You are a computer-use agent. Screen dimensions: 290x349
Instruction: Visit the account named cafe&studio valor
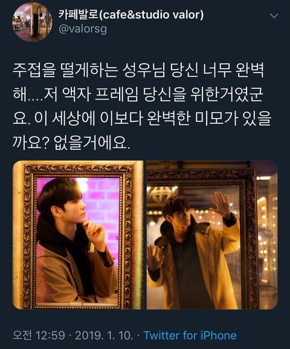pos(131,14)
